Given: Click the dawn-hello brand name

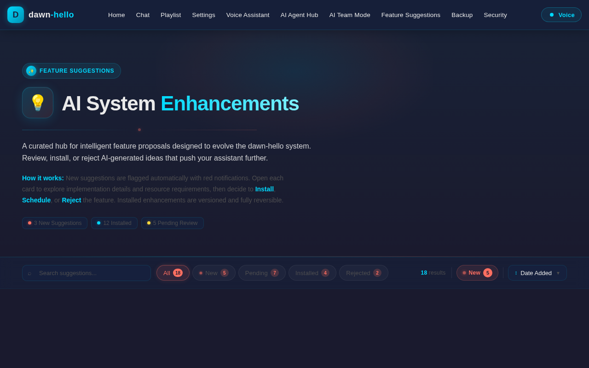Looking at the screenshot, I should tap(51, 15).
